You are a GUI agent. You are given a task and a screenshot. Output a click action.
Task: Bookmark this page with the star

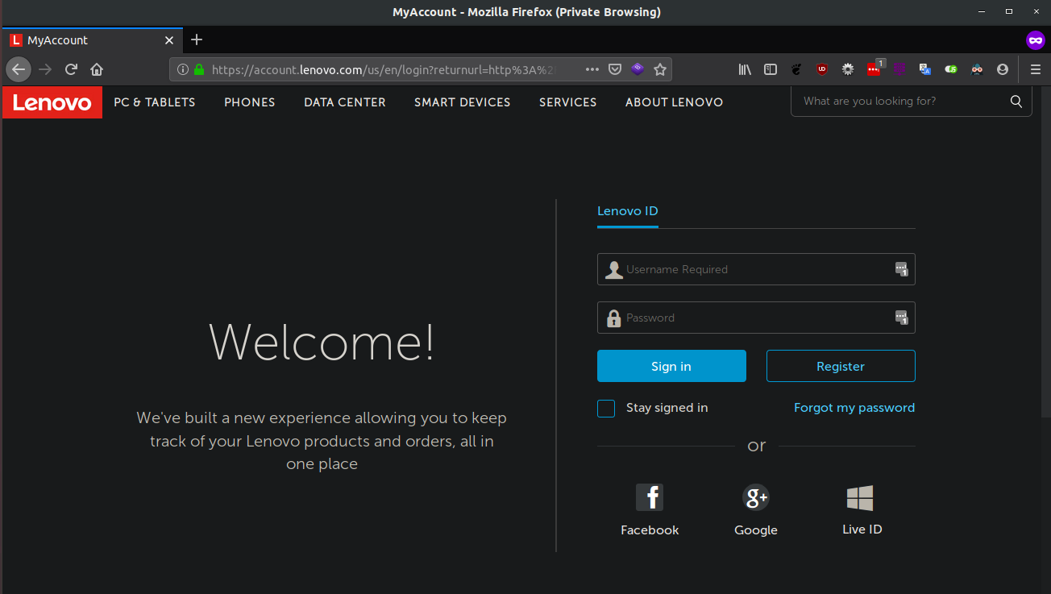tap(660, 69)
